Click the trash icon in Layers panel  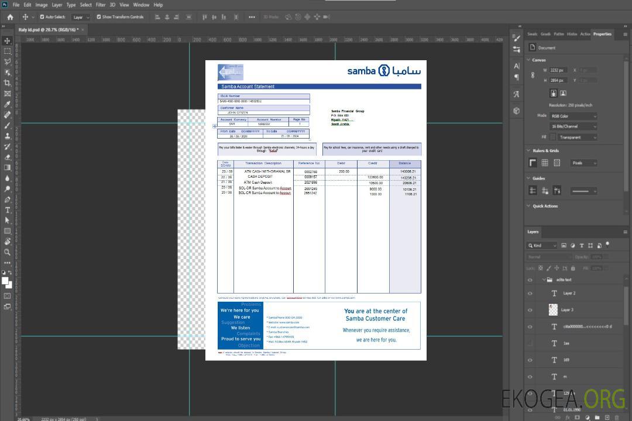pos(617,417)
